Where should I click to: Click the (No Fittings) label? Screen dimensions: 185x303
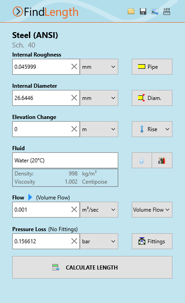[x=63, y=229]
